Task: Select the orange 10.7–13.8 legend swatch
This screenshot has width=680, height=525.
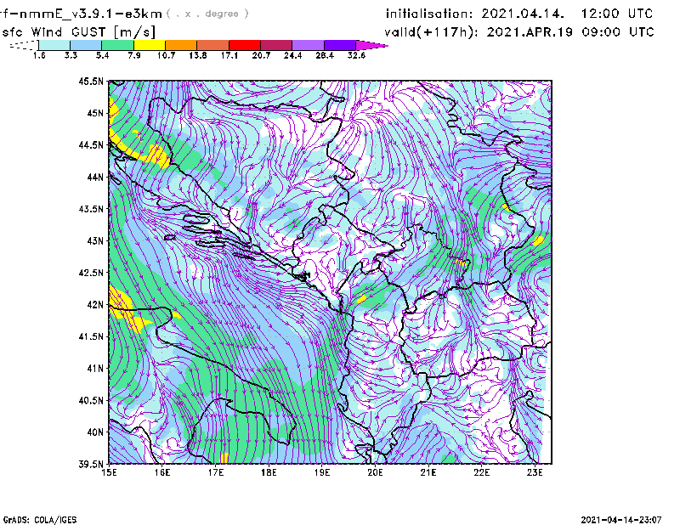Action: point(181,45)
